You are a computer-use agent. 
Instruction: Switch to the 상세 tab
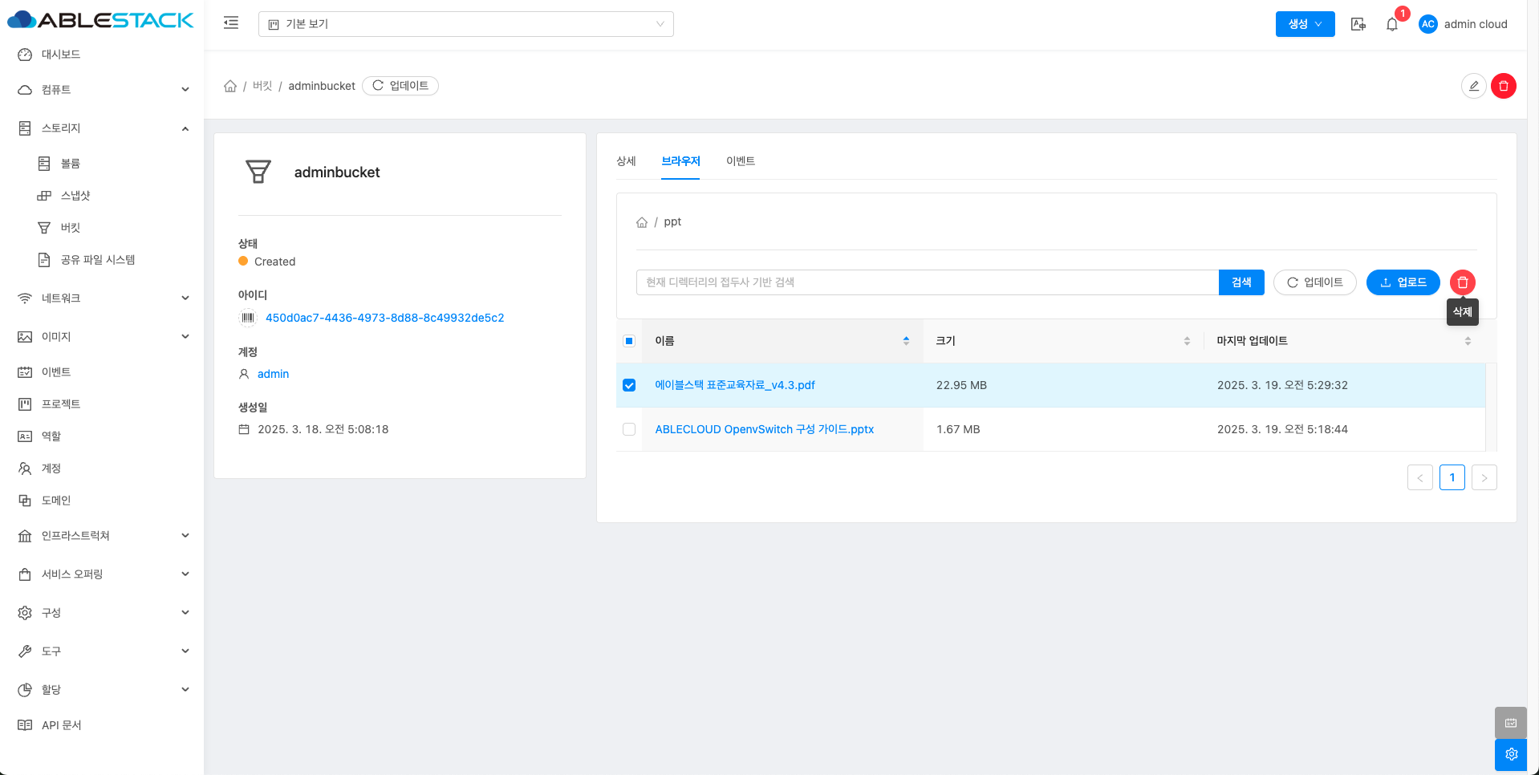[626, 161]
